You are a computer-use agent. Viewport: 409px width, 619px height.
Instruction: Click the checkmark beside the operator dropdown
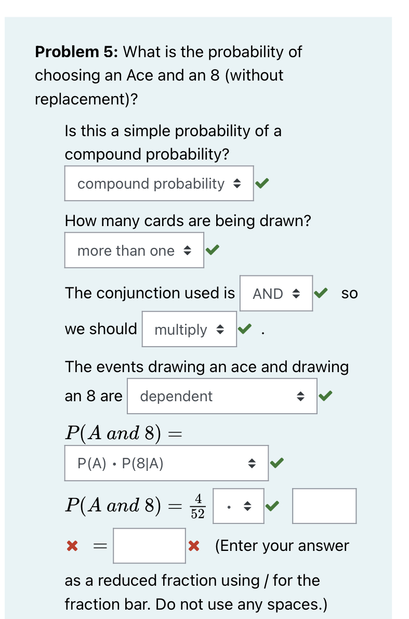click(x=272, y=505)
